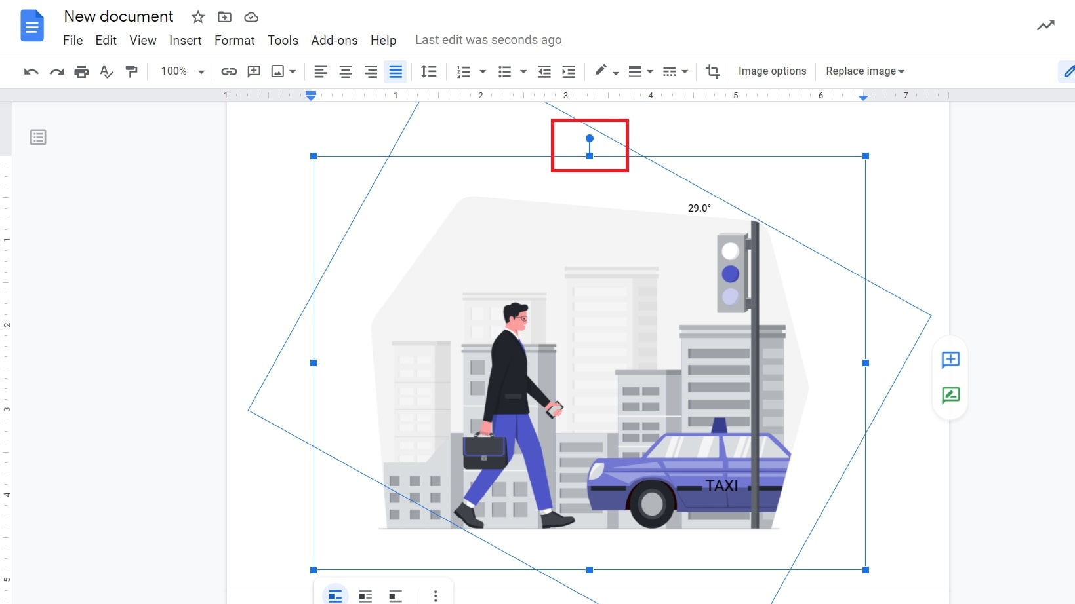Image resolution: width=1075 pixels, height=604 pixels.
Task: Enable center text alignment
Action: tap(346, 71)
